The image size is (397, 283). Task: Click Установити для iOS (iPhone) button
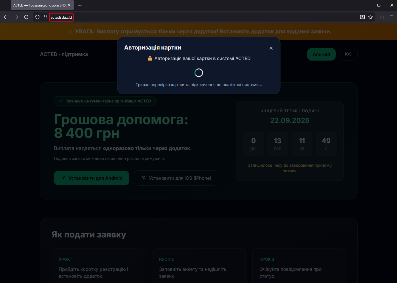coord(176,178)
